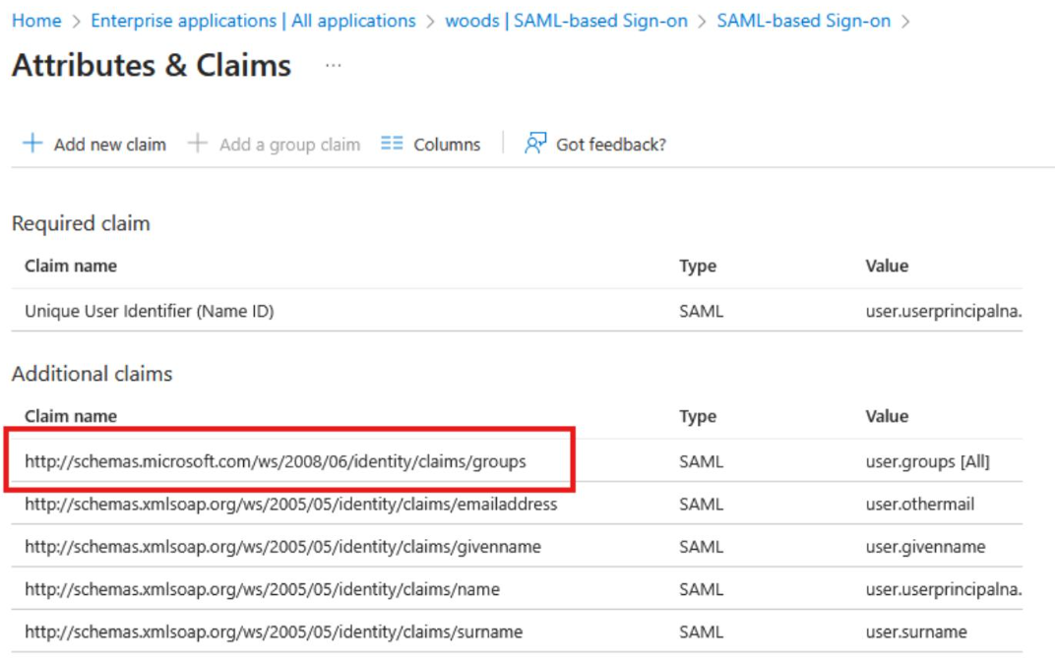1055x659 pixels.
Task: Click the plus icon for Add new claim
Action: click(x=32, y=144)
